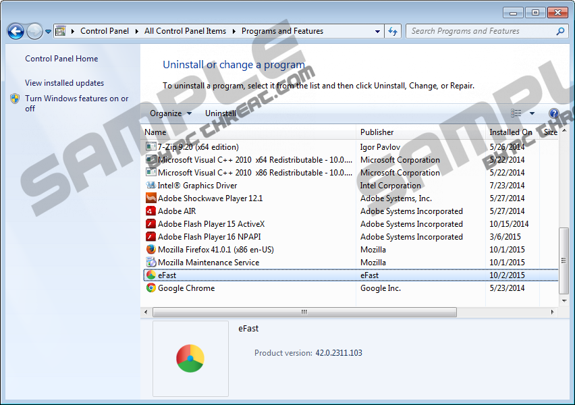Click the Control Panel icon in address bar
This screenshot has height=405, width=575.
click(61, 31)
